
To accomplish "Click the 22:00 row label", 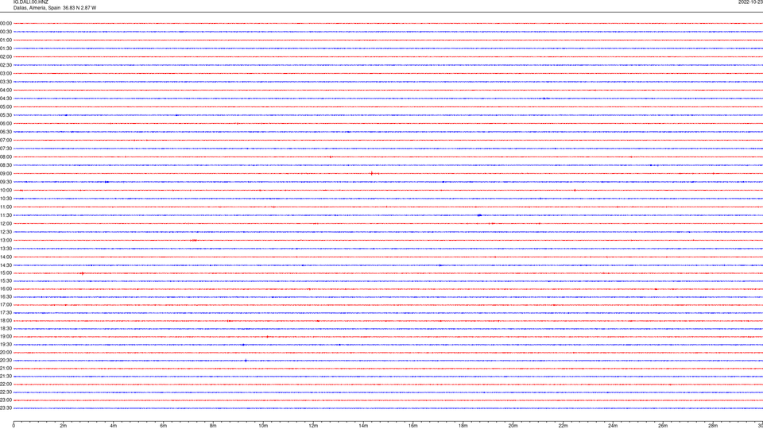I will pyautogui.click(x=6, y=385).
